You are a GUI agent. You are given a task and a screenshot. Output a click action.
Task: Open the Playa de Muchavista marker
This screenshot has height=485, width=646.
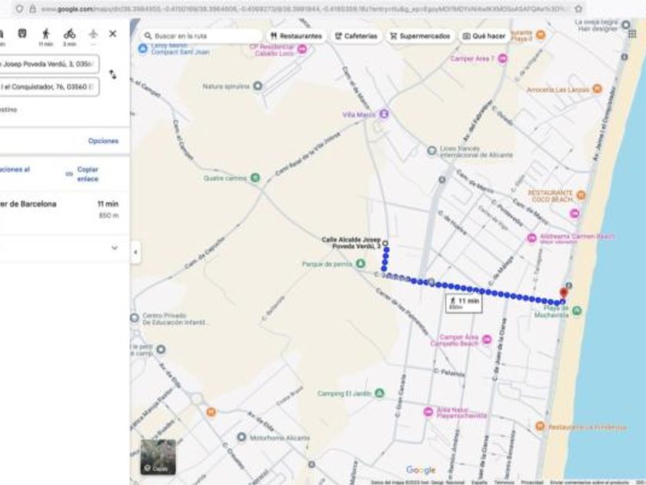coord(577,310)
